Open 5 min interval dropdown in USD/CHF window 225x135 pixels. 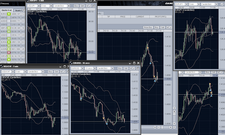point(25,72)
